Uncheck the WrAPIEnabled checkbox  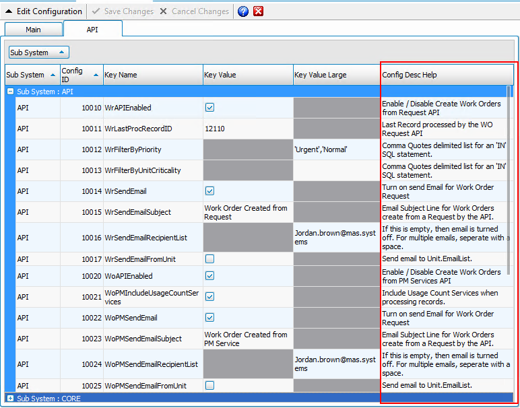tap(209, 107)
